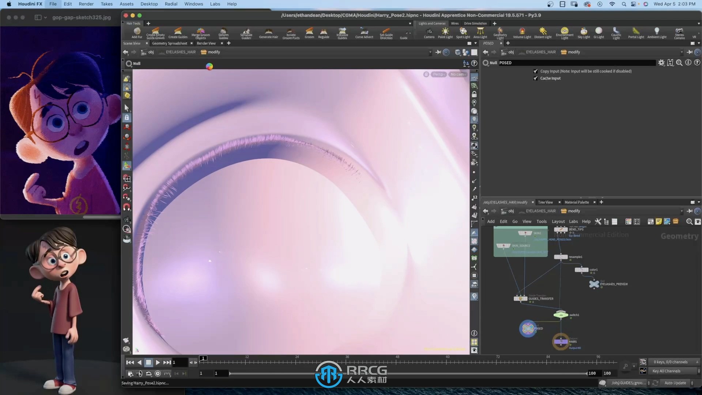Switch to the Geometry Spreadsheet tab
The height and width of the screenshot is (395, 702).
coord(169,43)
